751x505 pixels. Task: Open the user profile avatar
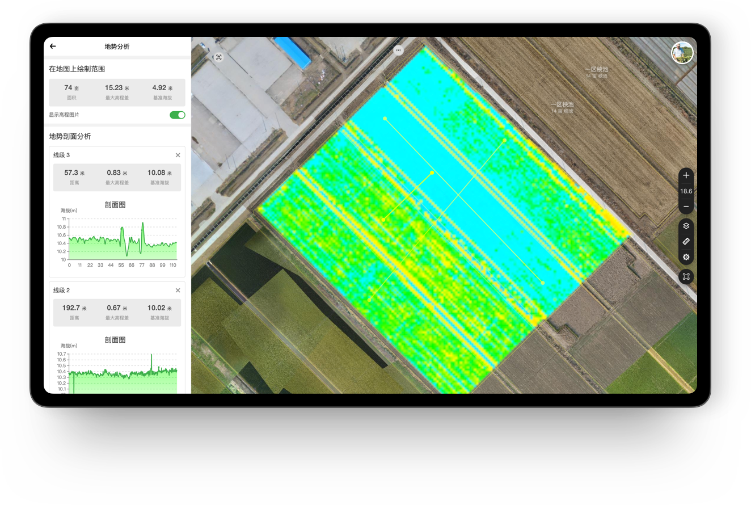coord(682,53)
